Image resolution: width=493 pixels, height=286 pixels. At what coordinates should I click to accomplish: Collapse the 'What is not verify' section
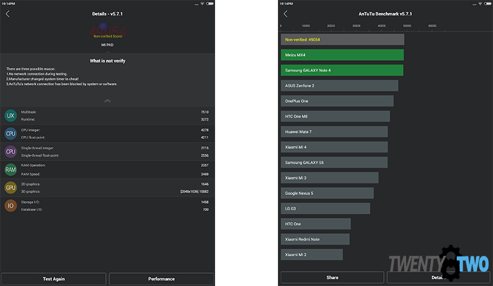click(107, 101)
